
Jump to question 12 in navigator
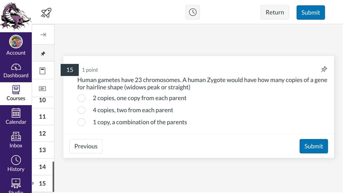(x=42, y=133)
